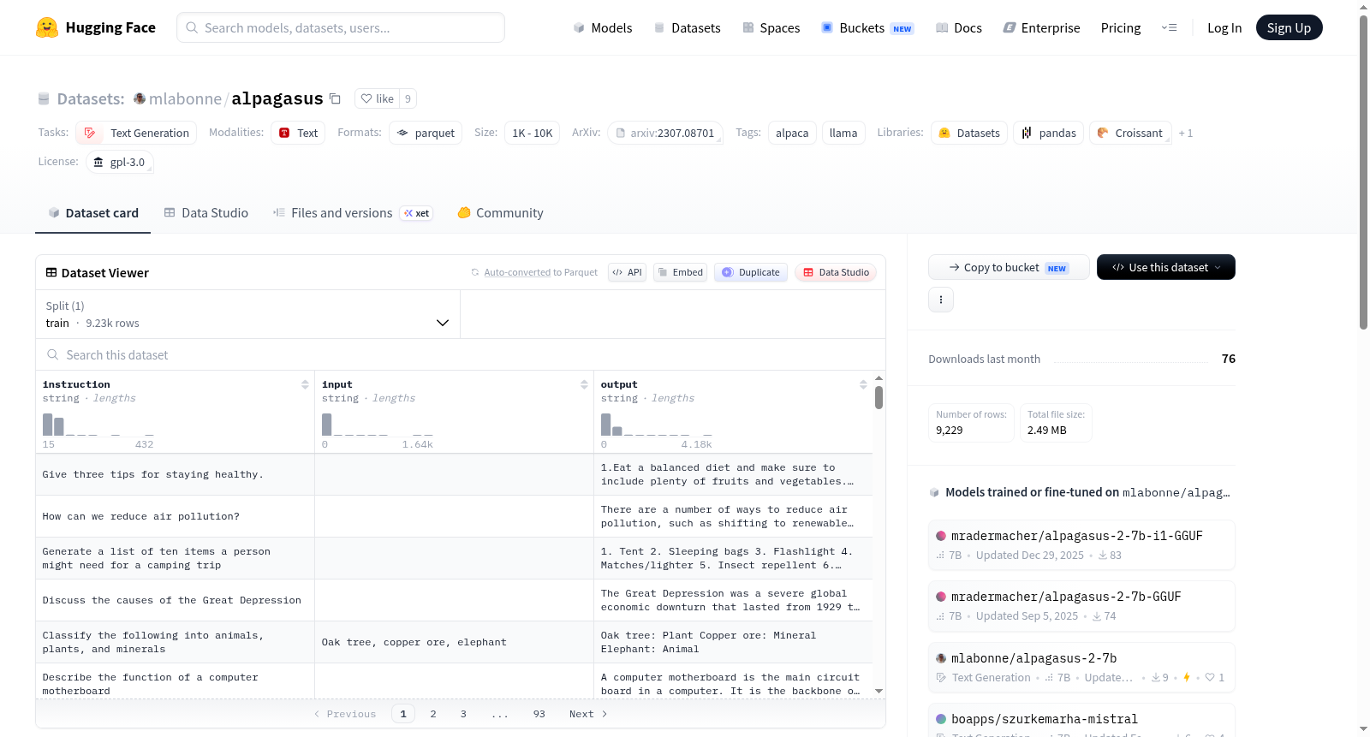Duplicate the dataset

[751, 272]
